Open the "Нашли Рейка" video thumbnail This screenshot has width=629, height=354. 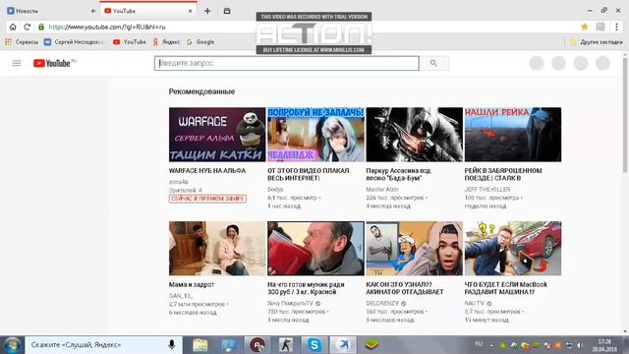[x=513, y=135]
